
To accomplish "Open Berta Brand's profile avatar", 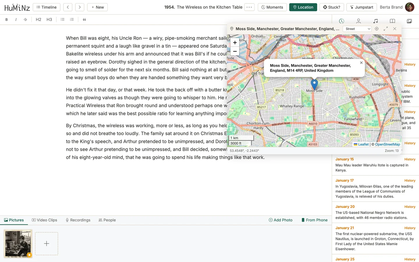I will (x=410, y=7).
